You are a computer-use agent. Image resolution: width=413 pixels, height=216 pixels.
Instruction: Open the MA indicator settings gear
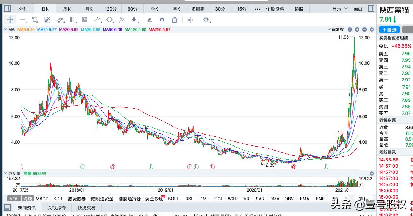tap(371, 29)
